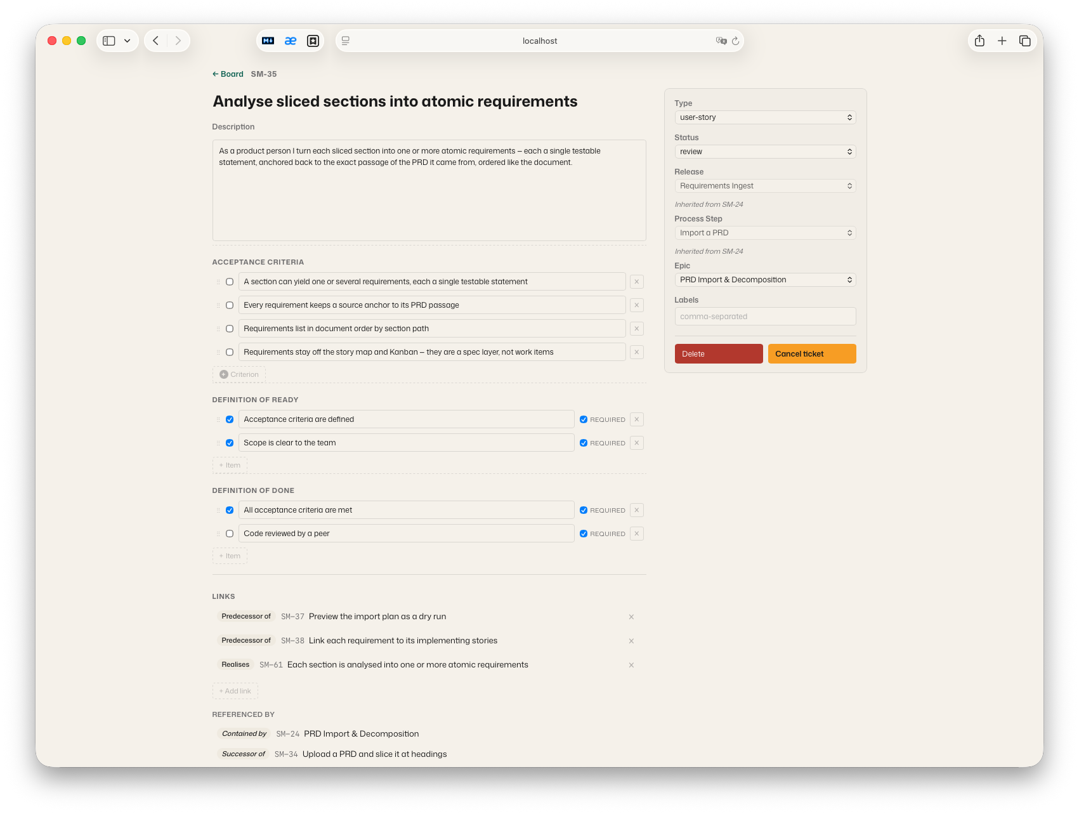Remove the SM-38 link
Image resolution: width=1079 pixels, height=814 pixels.
631,641
